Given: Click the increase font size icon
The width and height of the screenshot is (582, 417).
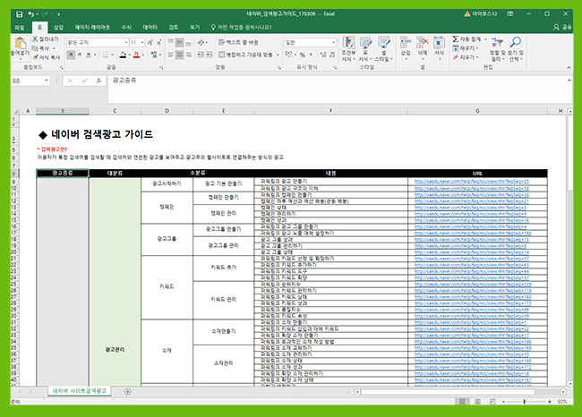Looking at the screenshot, I should click(x=150, y=43).
